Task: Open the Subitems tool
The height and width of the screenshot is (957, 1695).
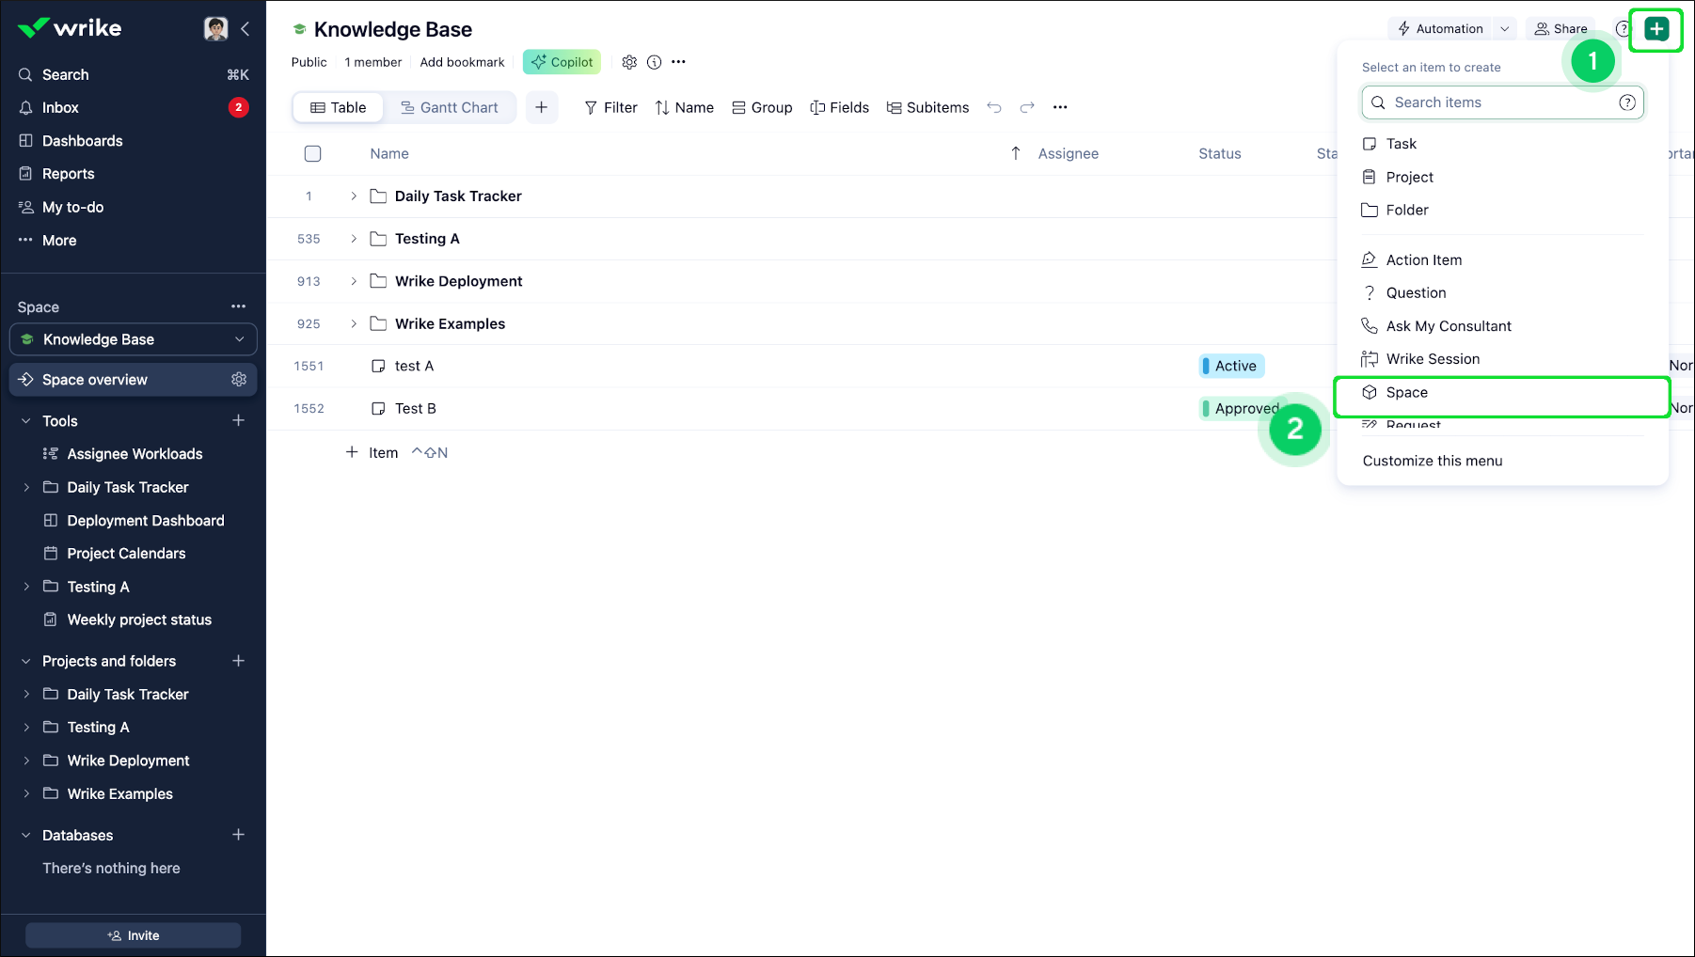Action: tap(927, 107)
